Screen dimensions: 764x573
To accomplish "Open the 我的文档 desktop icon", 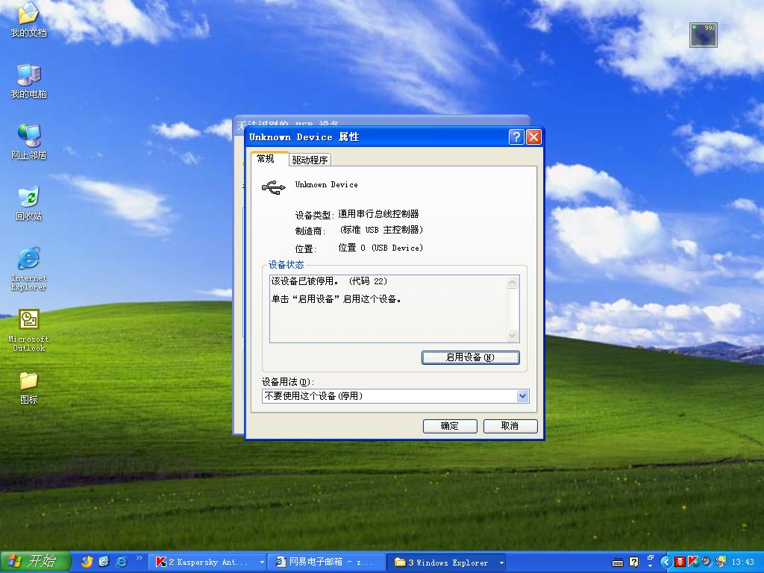I will [29, 20].
